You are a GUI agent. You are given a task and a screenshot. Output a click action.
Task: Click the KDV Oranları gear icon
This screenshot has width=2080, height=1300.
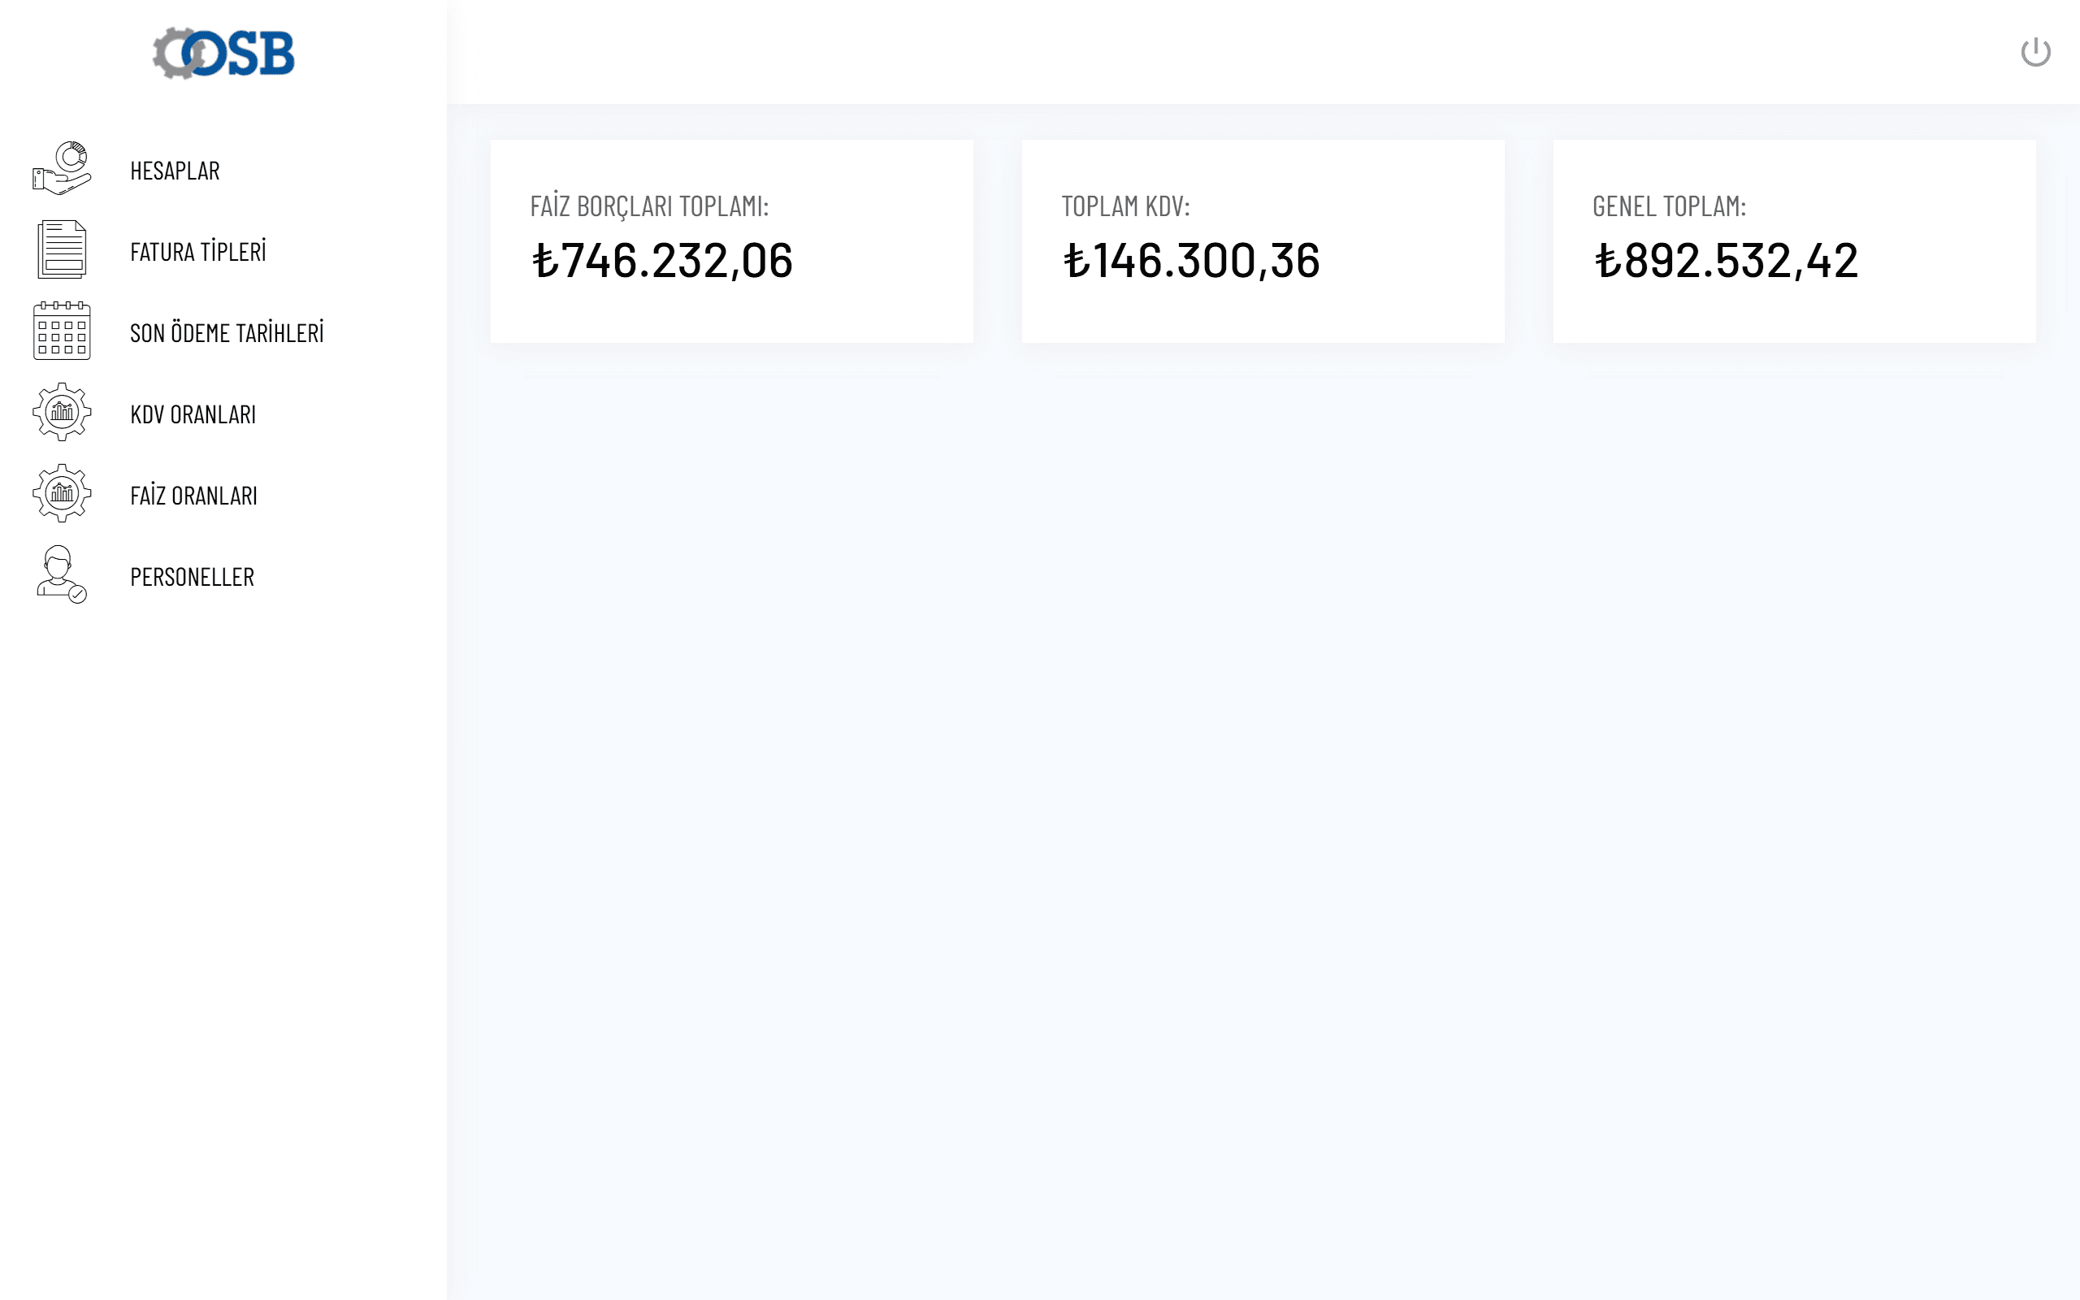(x=62, y=412)
